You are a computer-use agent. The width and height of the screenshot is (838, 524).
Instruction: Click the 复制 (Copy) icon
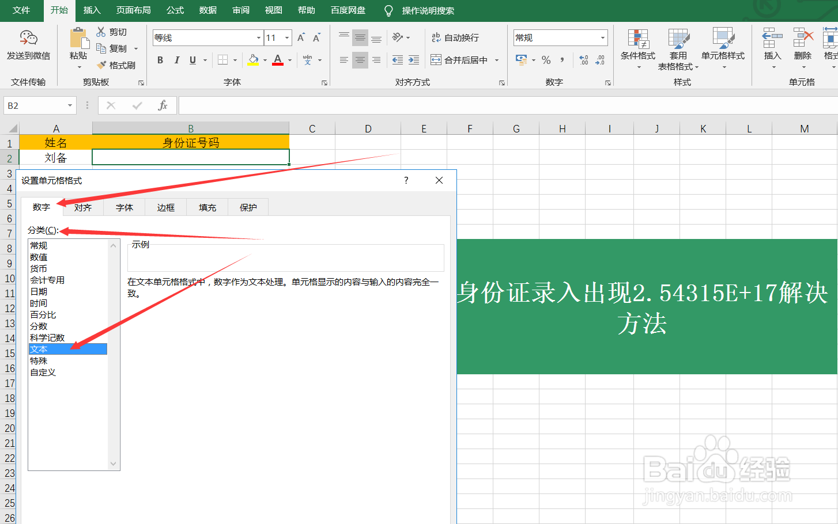[100, 48]
